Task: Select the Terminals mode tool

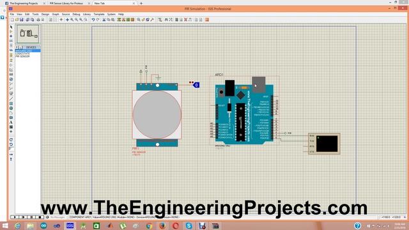Action: [11, 60]
